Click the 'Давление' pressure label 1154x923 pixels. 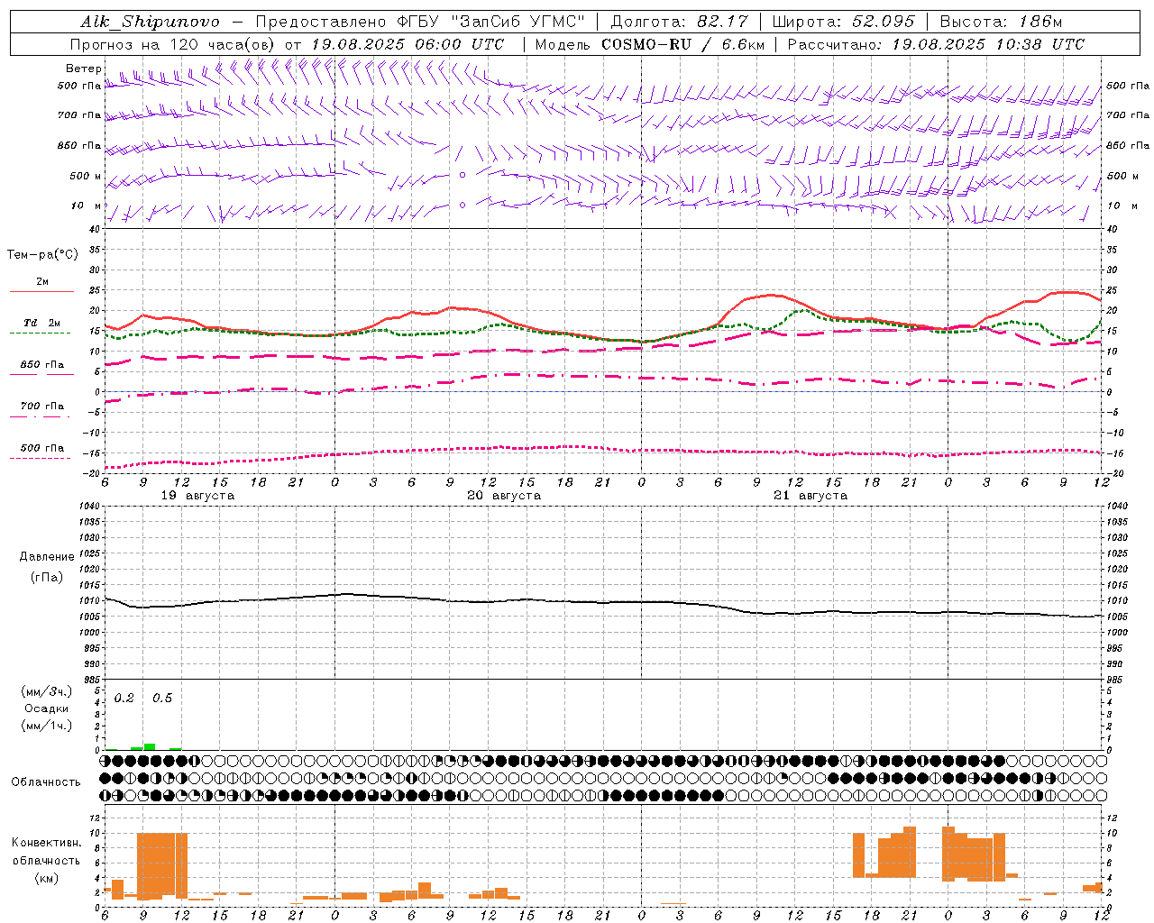pos(47,557)
